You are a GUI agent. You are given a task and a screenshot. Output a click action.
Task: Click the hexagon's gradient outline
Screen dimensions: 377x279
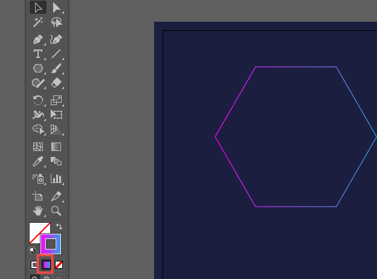(295, 67)
